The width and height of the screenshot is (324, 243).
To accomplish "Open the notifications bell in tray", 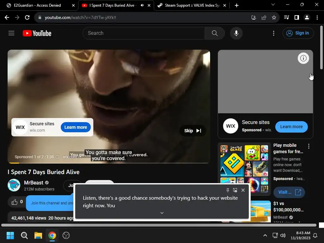I will click(x=315, y=235).
